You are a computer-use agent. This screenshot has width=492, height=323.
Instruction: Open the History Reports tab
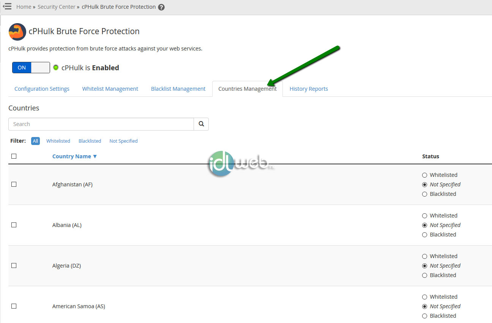309,89
